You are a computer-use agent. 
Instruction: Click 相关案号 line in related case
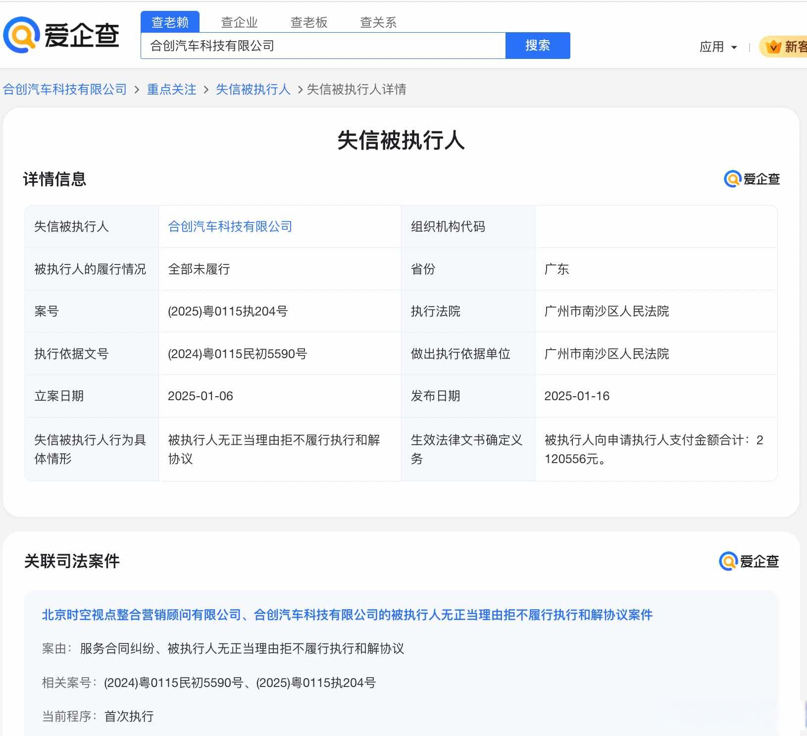point(209,683)
